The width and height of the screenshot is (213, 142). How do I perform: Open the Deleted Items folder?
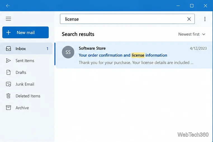tap(26, 96)
